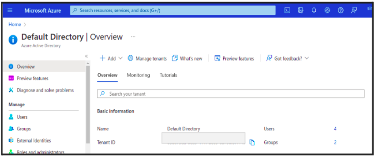Image resolution: width=375 pixels, height=158 pixels.
Task: Click the Users sidebar icon
Action: pos(11,117)
